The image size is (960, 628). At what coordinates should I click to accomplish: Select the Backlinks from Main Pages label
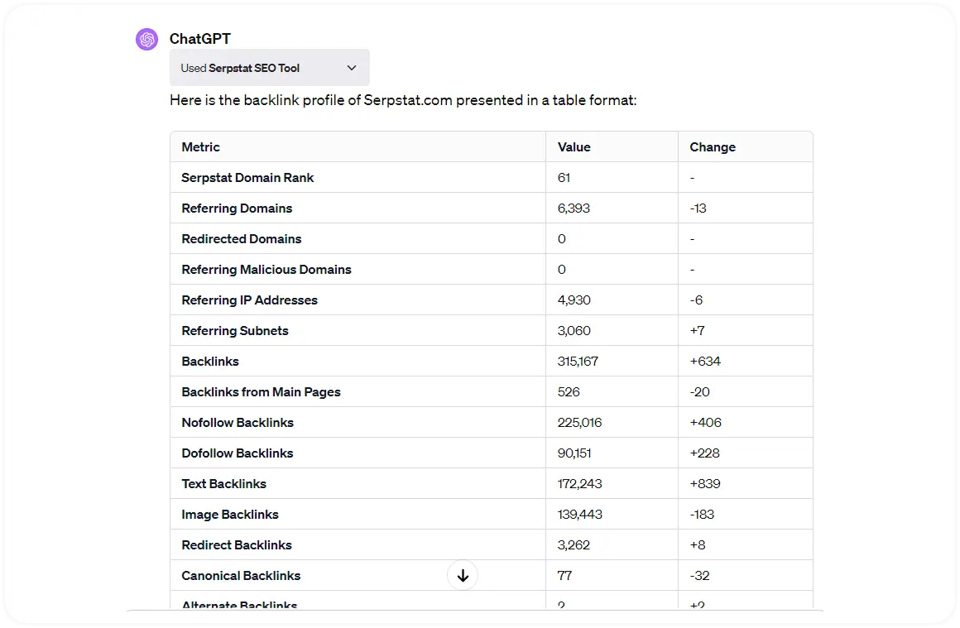pos(261,391)
